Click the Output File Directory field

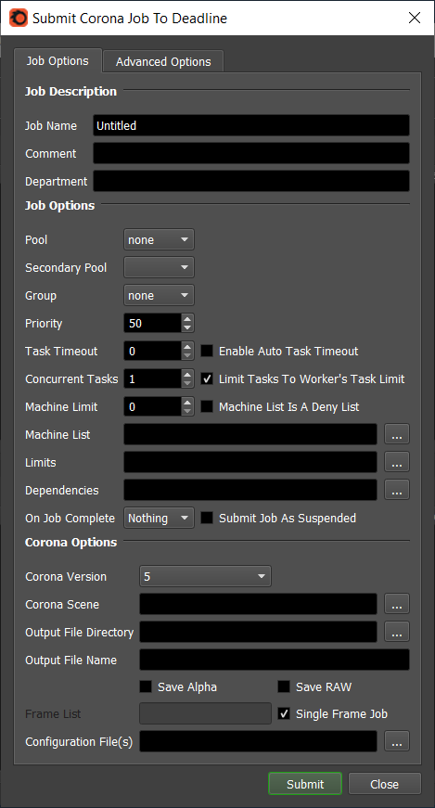point(258,633)
